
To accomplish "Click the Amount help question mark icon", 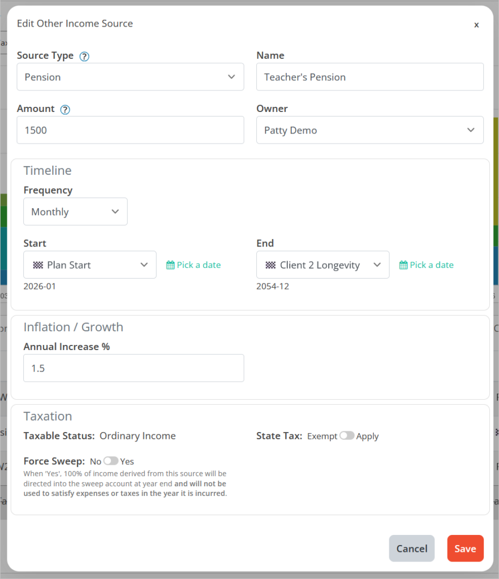I will tap(65, 110).
